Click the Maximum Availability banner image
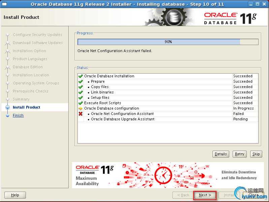The image size is (269, 202). [x=168, y=175]
